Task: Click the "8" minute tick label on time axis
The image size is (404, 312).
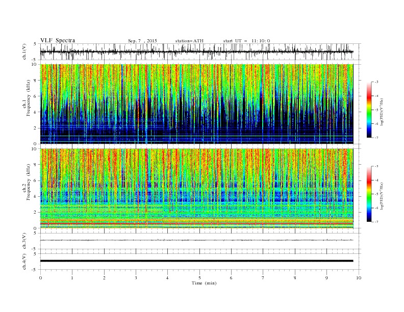Action: coord(295,278)
